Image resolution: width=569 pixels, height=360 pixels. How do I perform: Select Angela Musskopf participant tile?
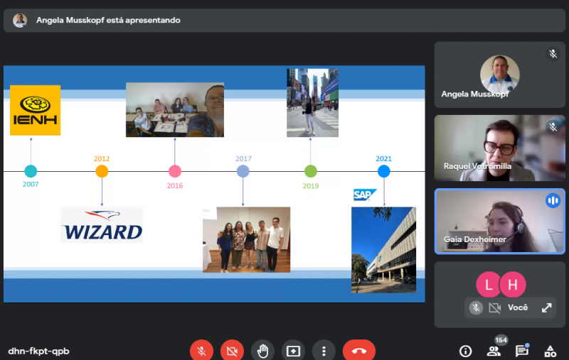point(500,75)
